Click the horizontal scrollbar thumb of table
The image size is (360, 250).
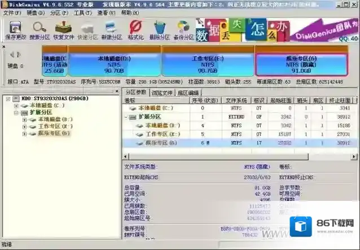(218, 156)
